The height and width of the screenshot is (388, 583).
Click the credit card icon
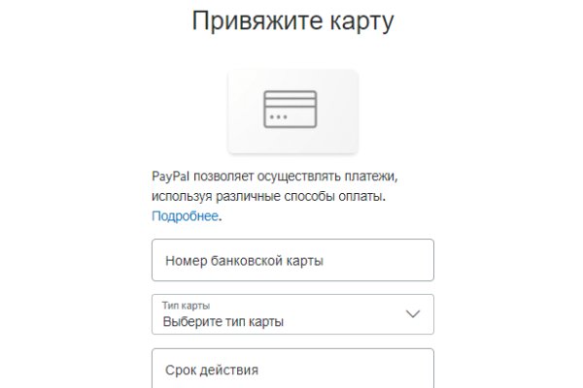point(290,111)
